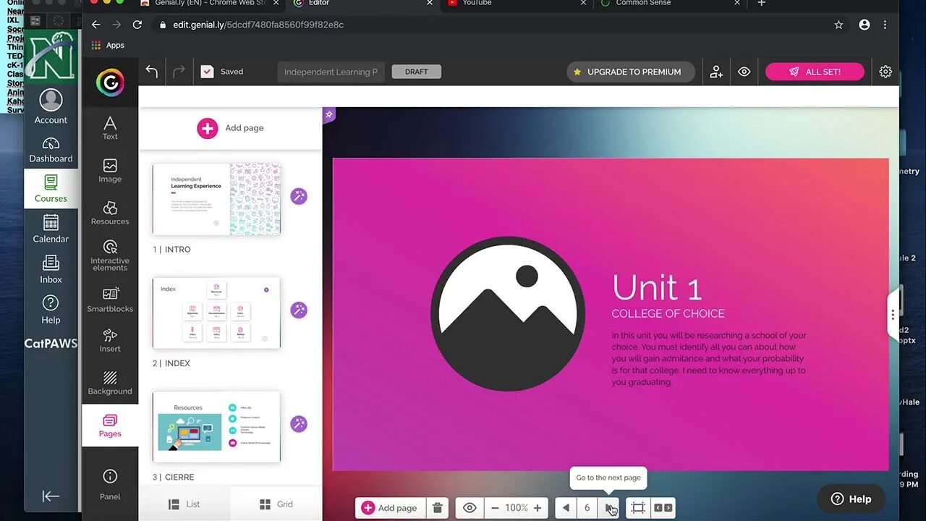Click the page navigation arrows icon
This screenshot has width=926, height=521.
[663, 508]
